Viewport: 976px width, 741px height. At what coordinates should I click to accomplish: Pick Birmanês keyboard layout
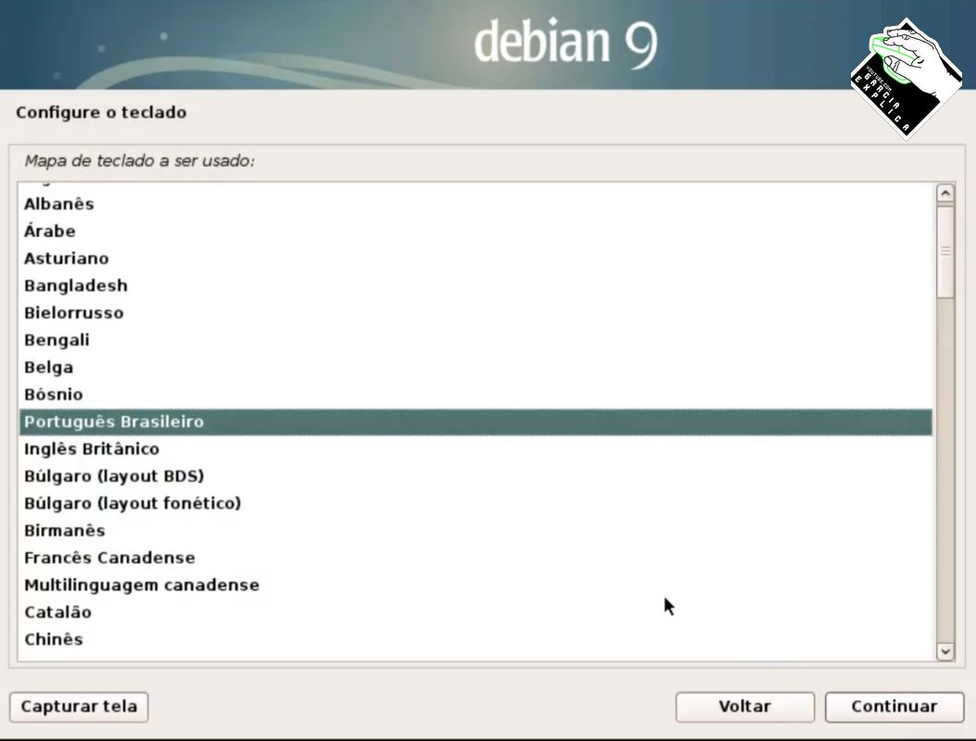(476, 531)
